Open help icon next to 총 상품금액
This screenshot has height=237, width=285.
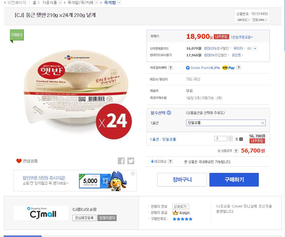click(236, 151)
